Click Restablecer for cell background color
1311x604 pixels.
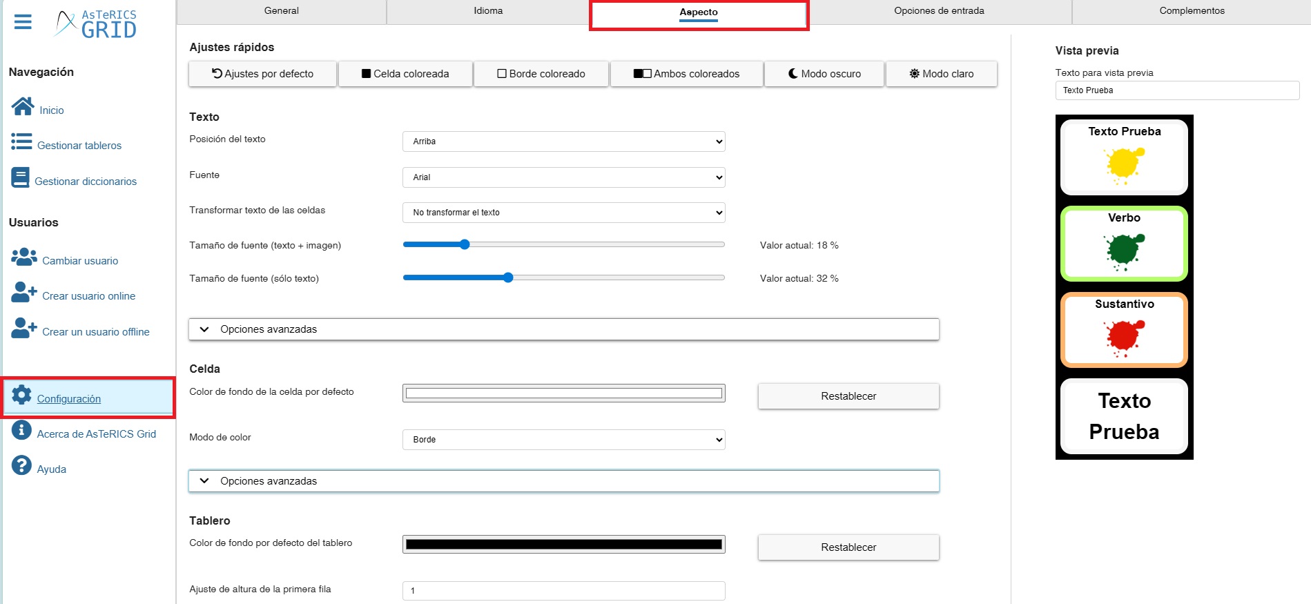coord(848,396)
